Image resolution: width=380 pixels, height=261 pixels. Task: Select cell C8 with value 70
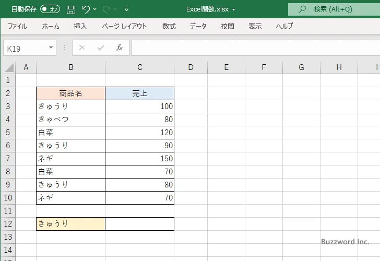(x=139, y=172)
